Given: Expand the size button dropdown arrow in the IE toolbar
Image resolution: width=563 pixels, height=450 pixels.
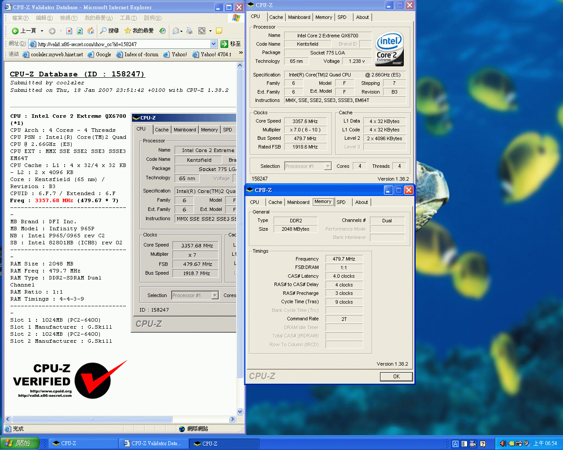Looking at the screenshot, I should [x=210, y=31].
